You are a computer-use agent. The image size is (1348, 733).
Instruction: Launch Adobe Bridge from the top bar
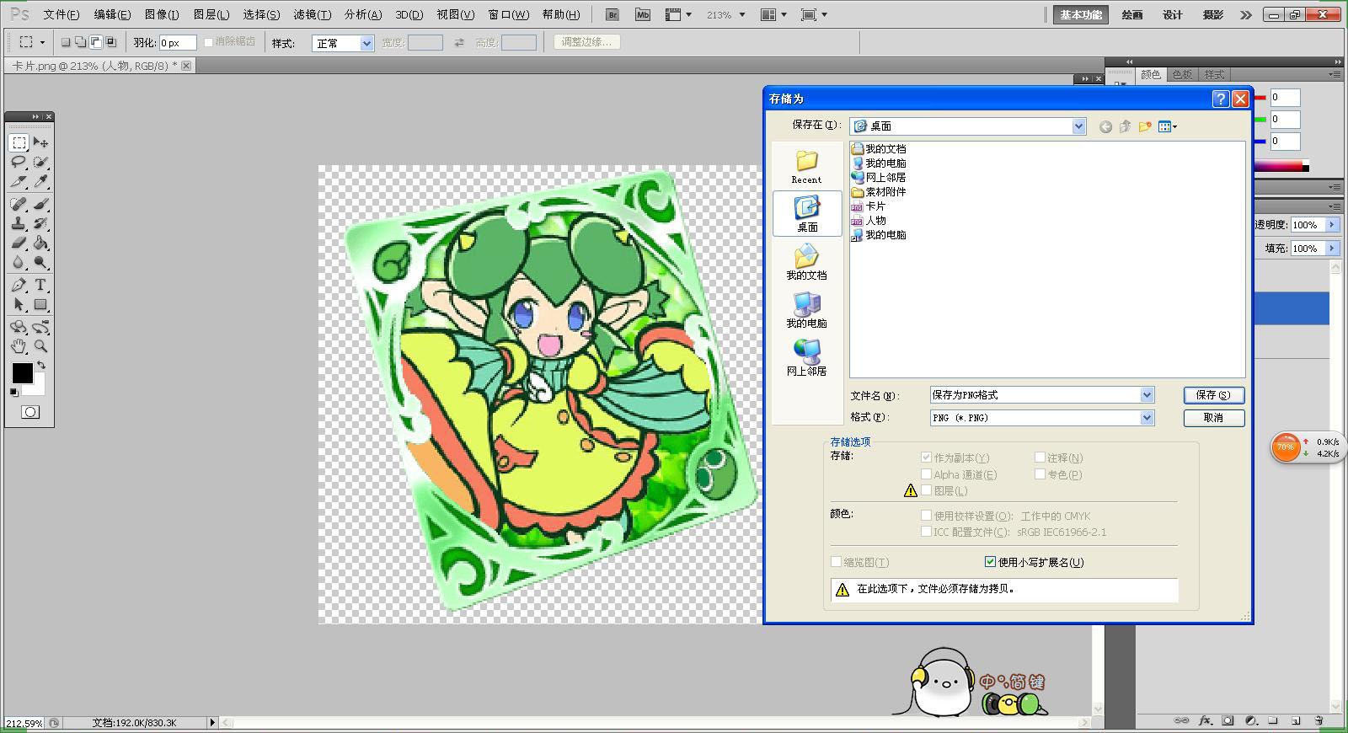coord(612,14)
